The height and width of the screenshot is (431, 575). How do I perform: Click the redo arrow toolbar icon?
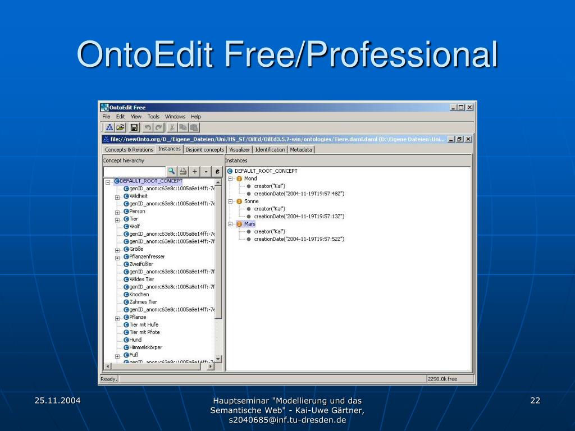click(158, 127)
